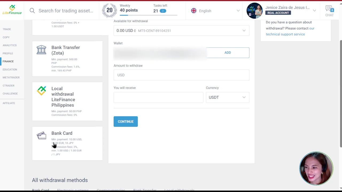
Task: Click the 'Tasks left' label
Action: coord(160,5)
